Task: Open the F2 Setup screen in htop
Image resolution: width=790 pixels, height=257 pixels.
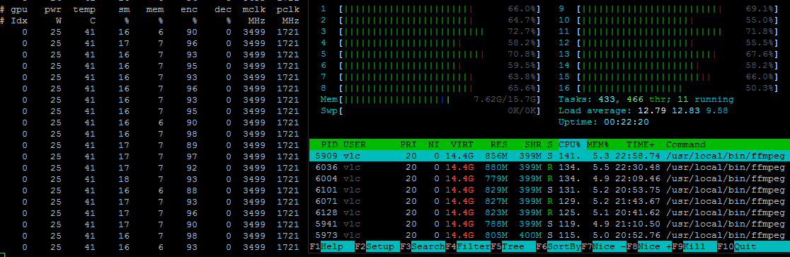Action: pyautogui.click(x=377, y=246)
